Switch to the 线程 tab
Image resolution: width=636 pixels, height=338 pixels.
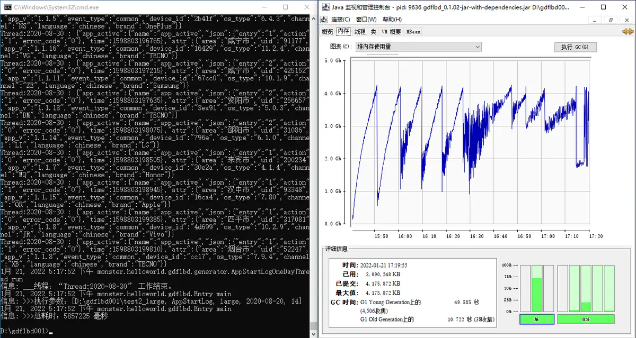(360, 31)
